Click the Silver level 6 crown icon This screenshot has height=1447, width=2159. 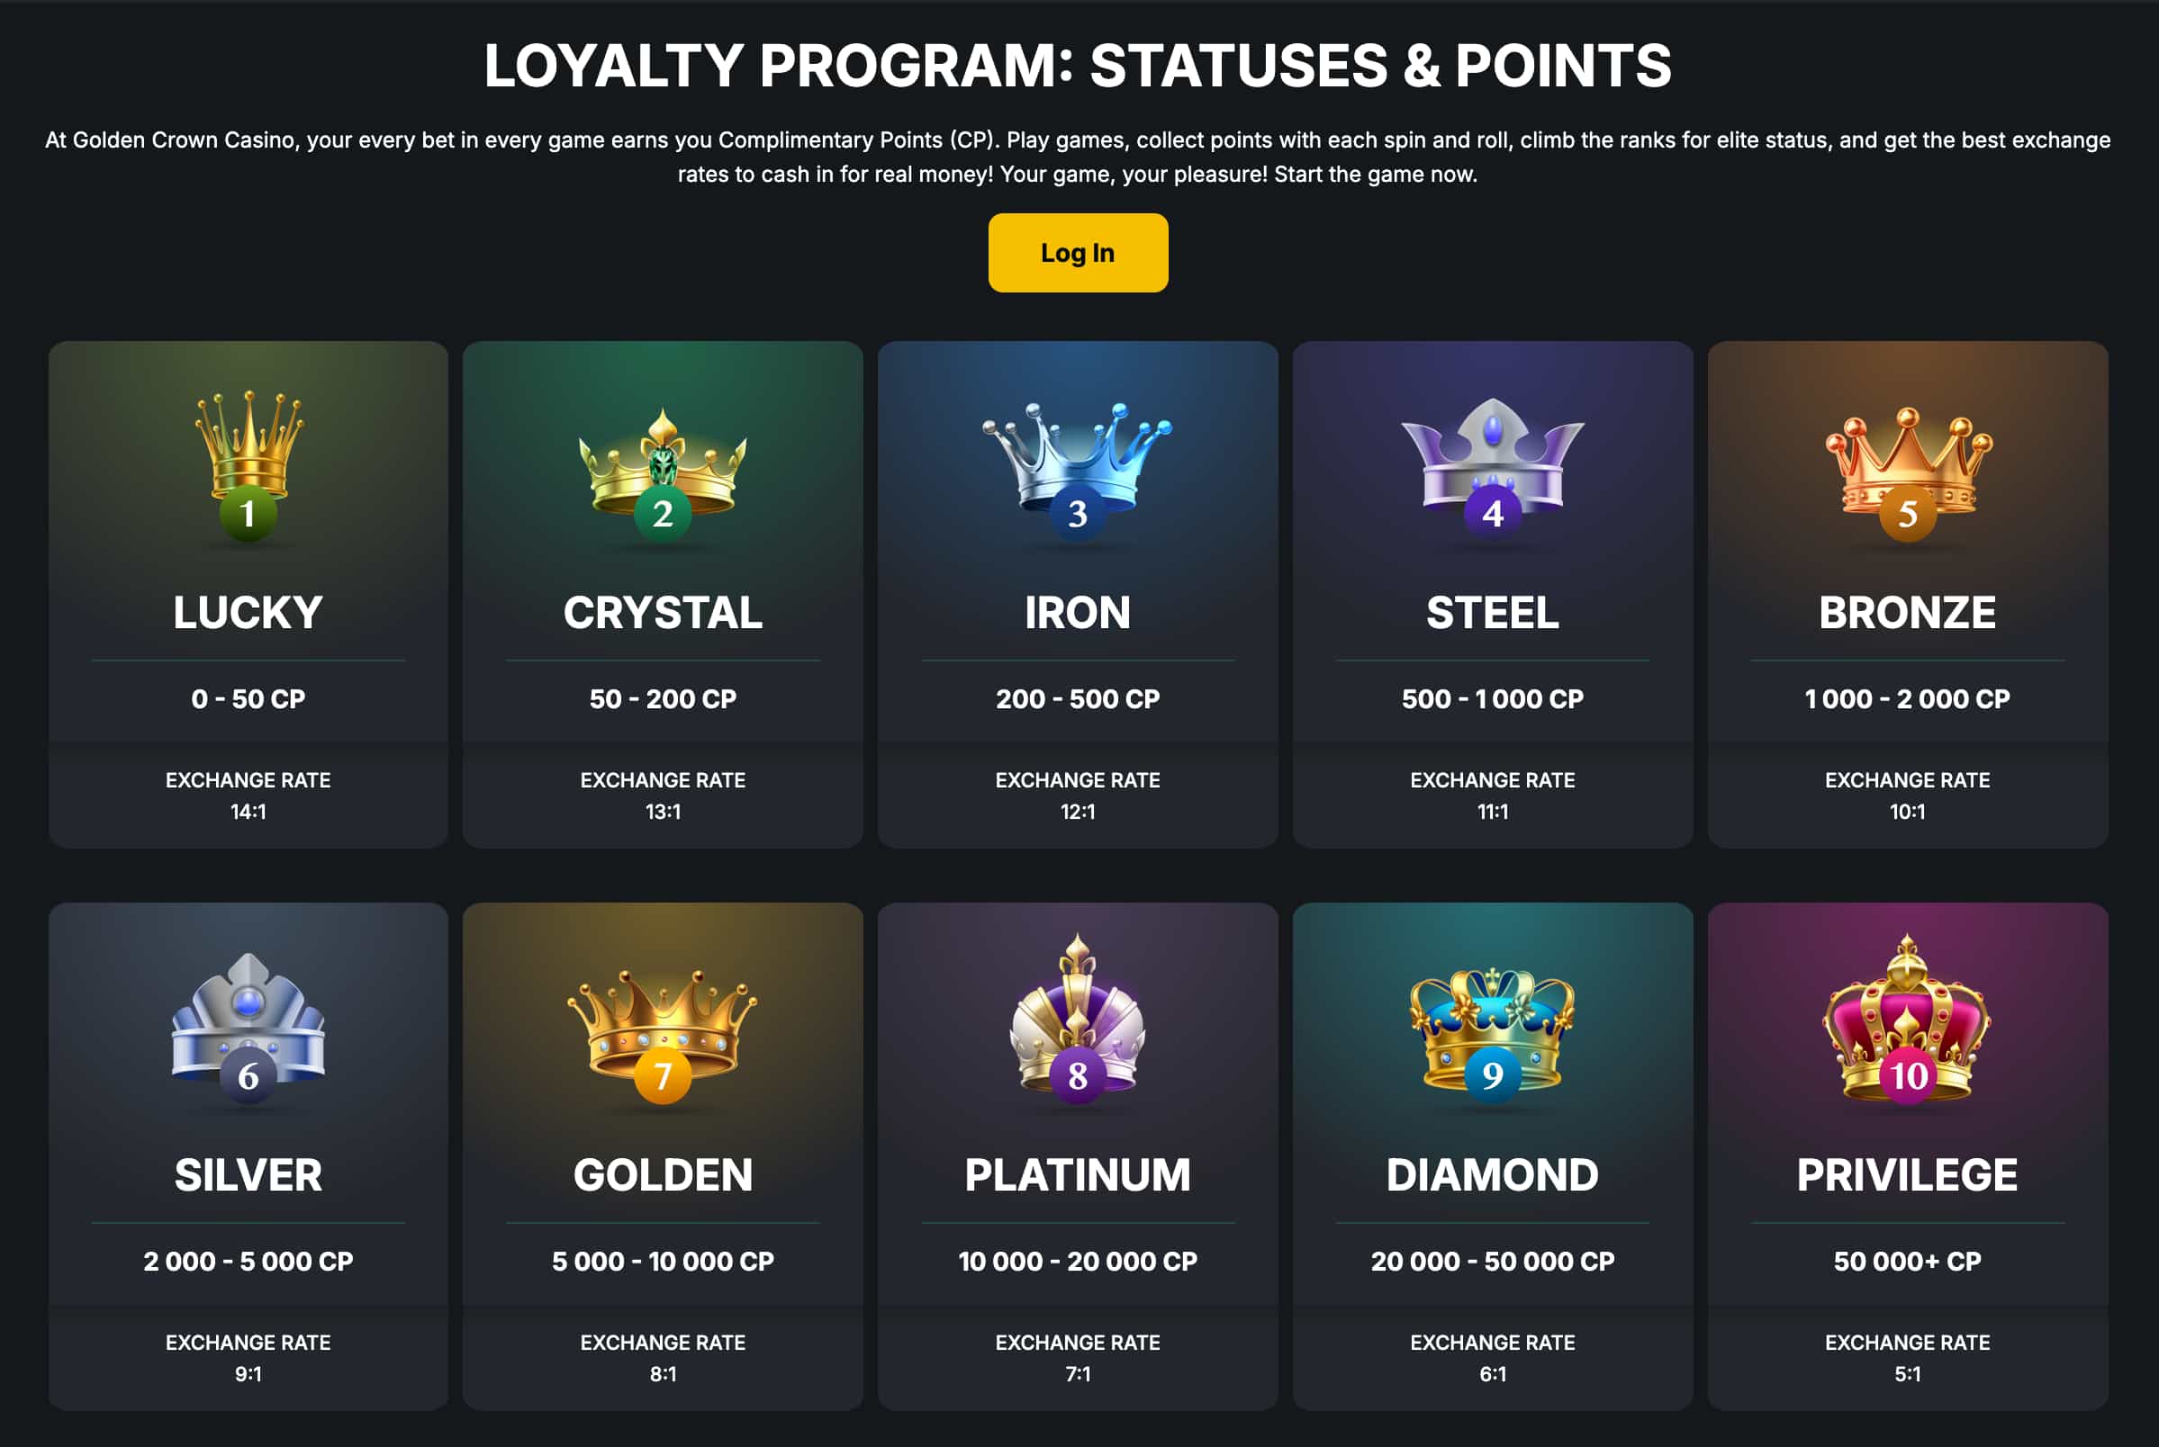pos(248,1022)
